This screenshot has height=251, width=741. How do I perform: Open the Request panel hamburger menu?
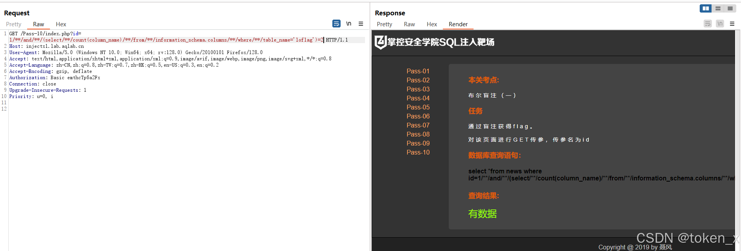coord(361,24)
